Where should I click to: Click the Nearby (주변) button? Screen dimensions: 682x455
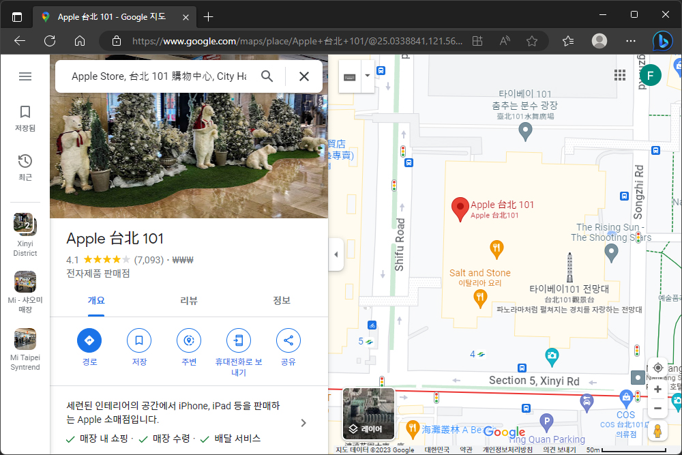(189, 347)
